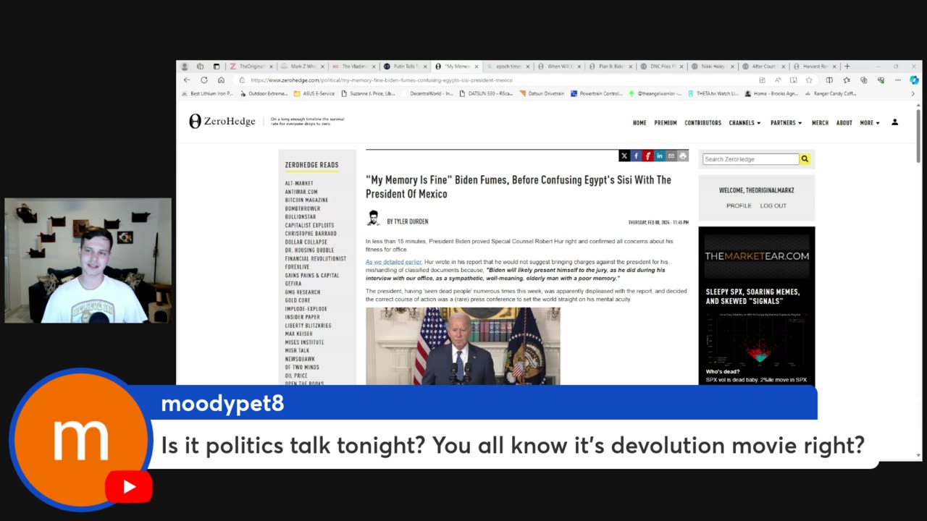
Task: Open the grid app icon in address bar
Action: pos(762,80)
